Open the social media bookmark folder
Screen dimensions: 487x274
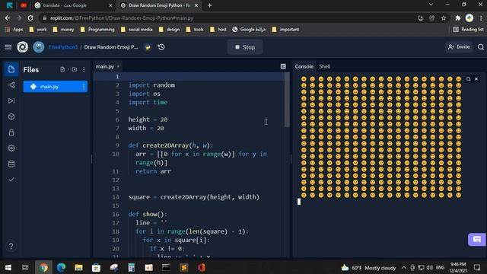(x=137, y=30)
